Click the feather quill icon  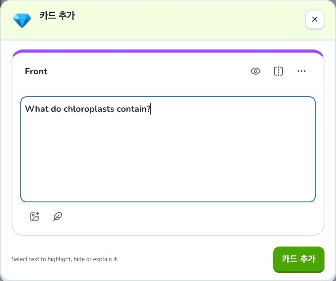57,216
